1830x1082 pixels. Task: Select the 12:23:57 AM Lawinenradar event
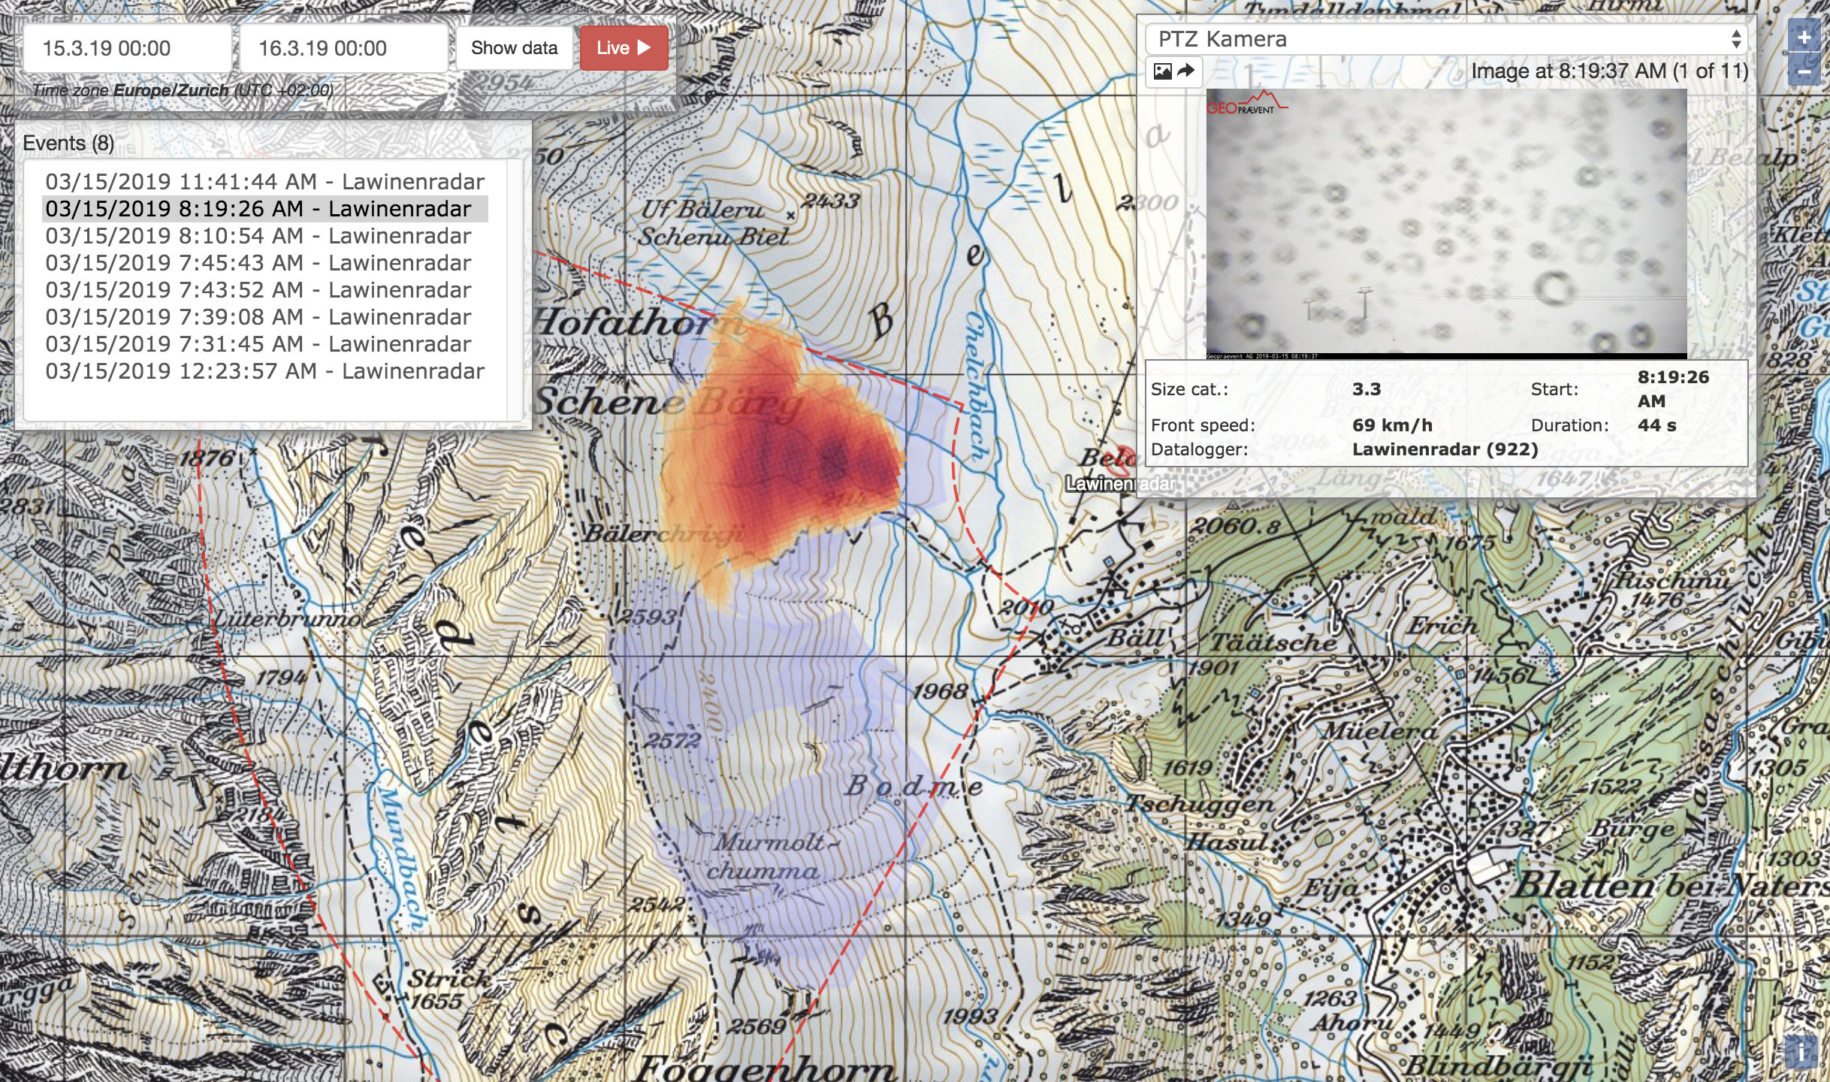coord(265,371)
